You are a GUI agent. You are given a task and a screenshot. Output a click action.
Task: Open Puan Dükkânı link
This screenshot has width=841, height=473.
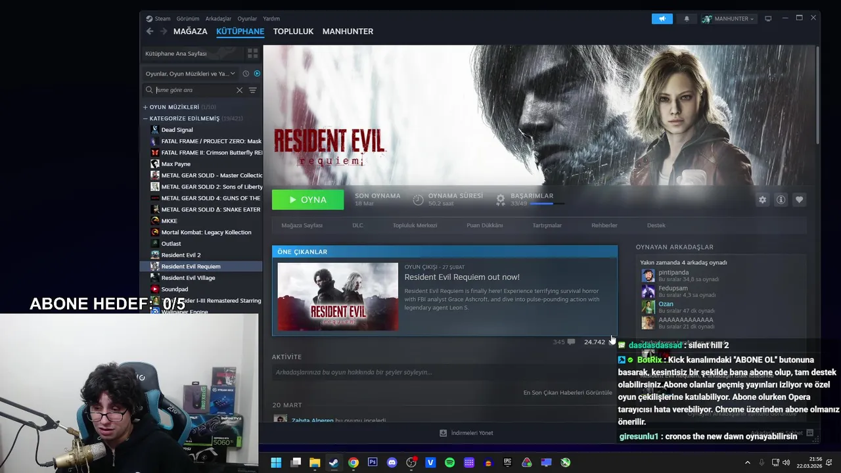(x=484, y=225)
